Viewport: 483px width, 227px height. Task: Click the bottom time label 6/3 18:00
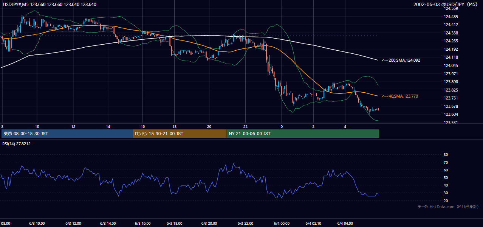click(x=174, y=224)
